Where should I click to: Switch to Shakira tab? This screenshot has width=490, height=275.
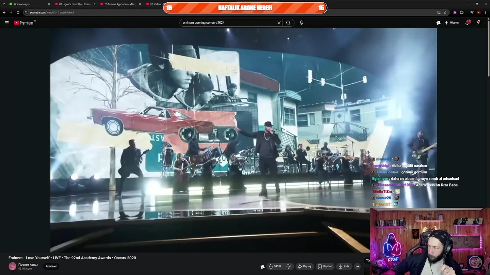[x=154, y=4]
